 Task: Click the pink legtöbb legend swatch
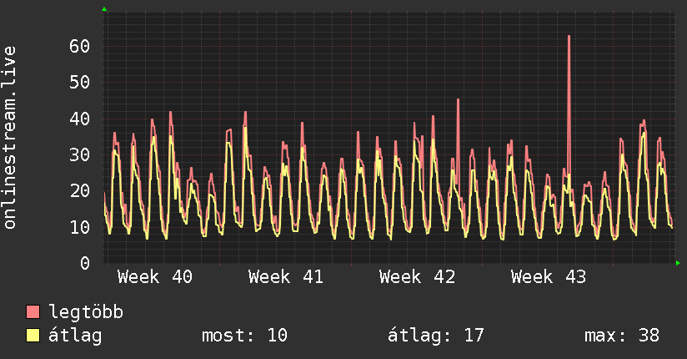pos(33,312)
